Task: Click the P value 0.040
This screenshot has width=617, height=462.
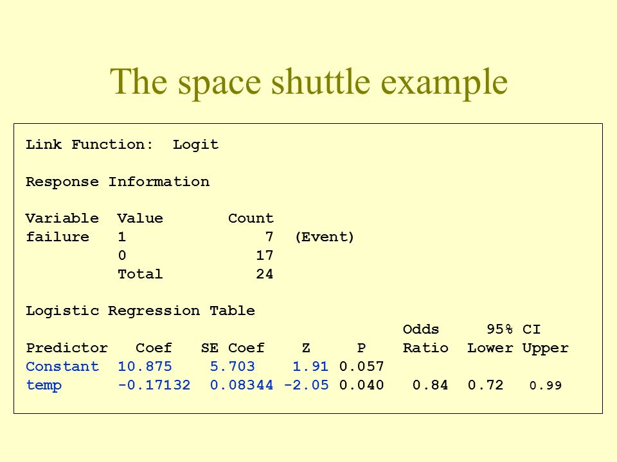Action: pyautogui.click(x=361, y=385)
